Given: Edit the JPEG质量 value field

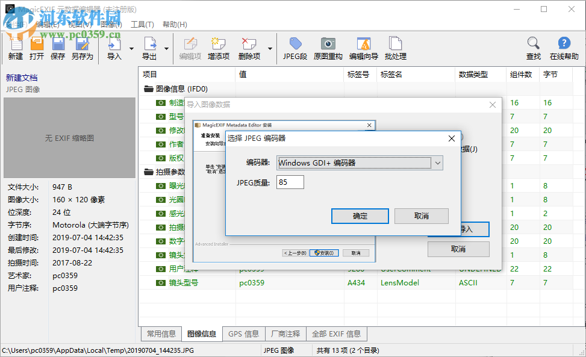Looking at the screenshot, I should (x=290, y=182).
